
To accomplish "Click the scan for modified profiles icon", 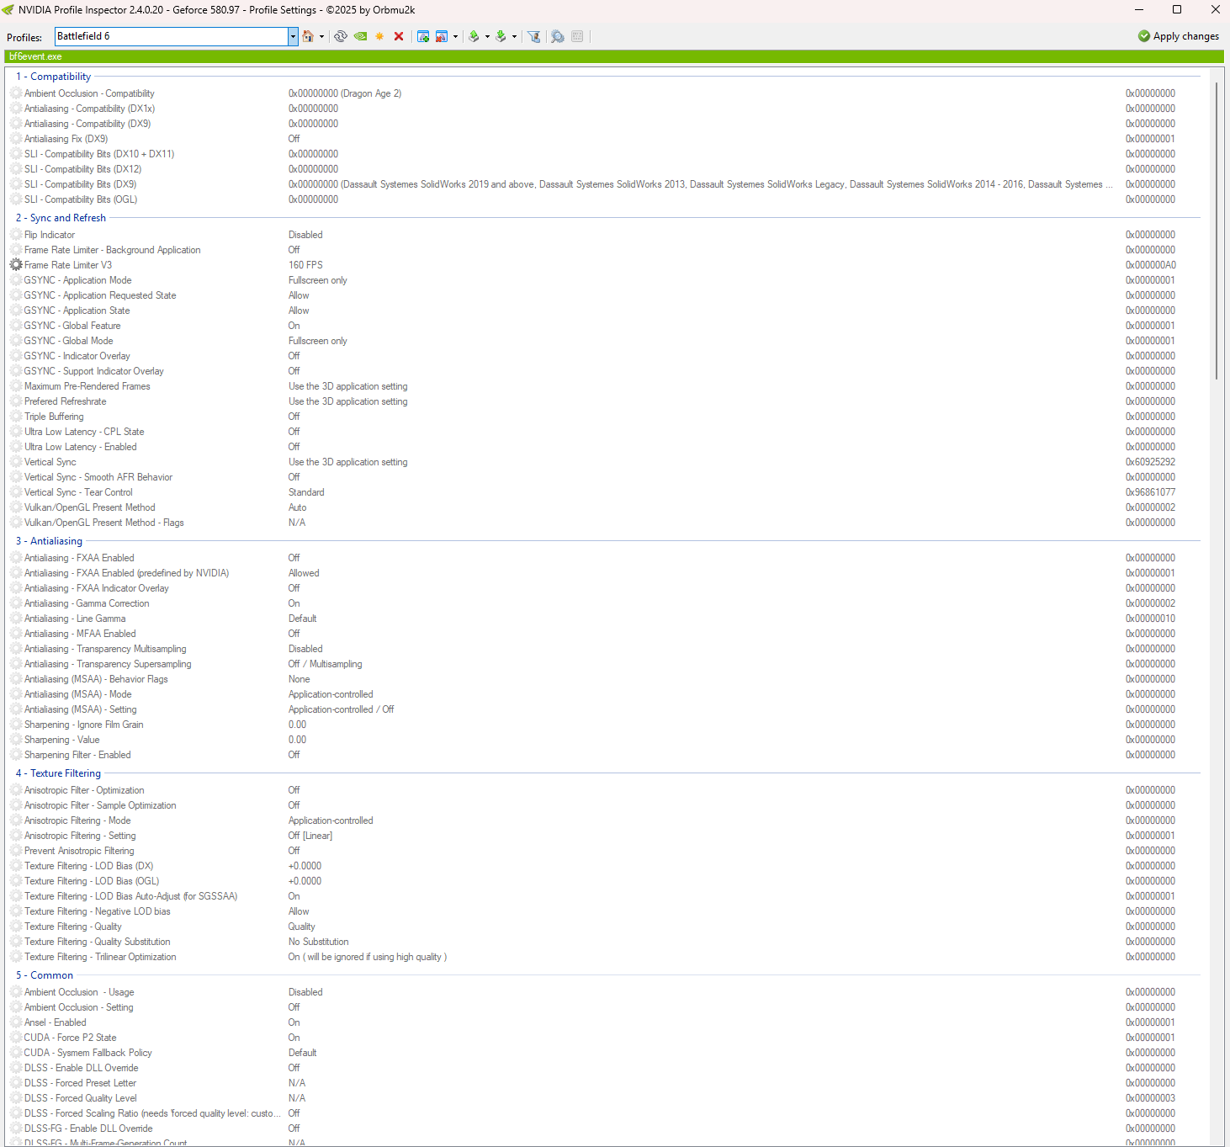I will click(557, 36).
